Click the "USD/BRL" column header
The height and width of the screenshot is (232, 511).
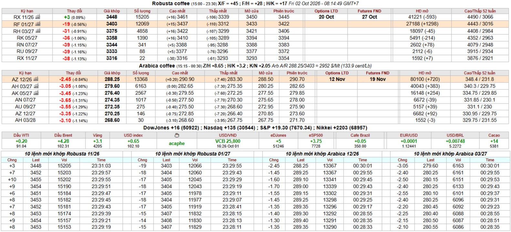pyautogui.click(x=455, y=135)
